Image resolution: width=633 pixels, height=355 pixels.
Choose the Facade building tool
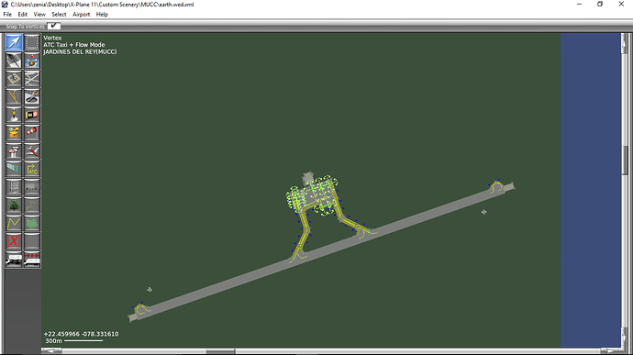[14, 187]
